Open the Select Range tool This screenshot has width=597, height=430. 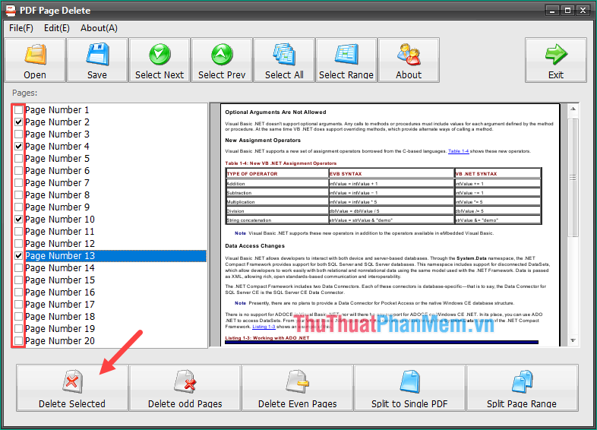(x=346, y=60)
